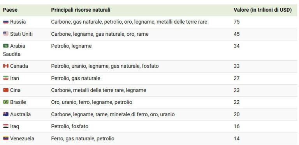Click the Brazil flag icon
This screenshot has width=299, height=145.
pyautogui.click(x=6, y=102)
